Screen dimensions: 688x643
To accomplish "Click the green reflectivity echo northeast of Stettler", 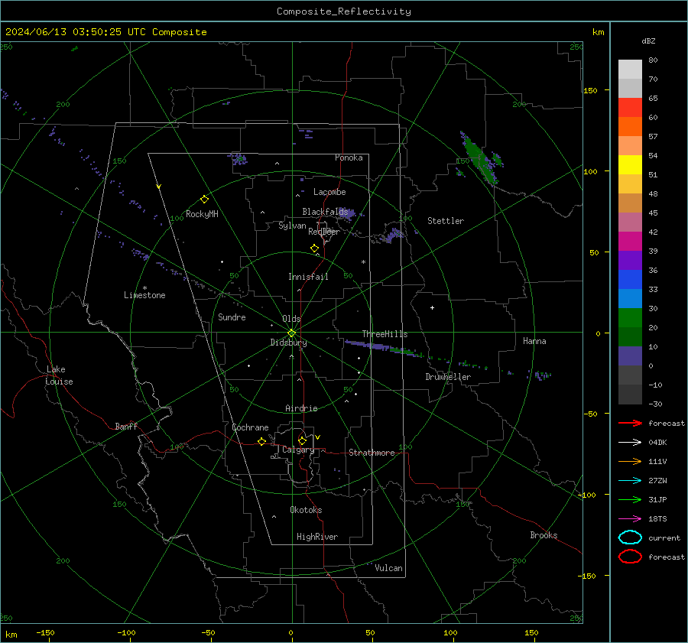I will coord(481,159).
